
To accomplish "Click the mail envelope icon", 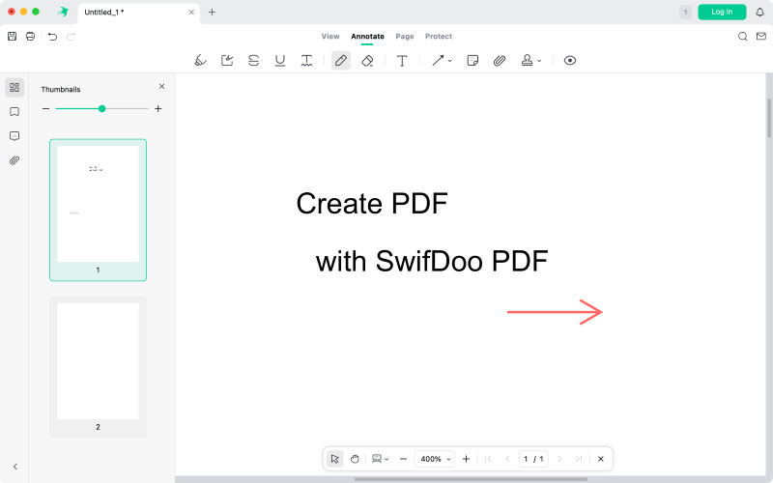I will click(x=761, y=36).
